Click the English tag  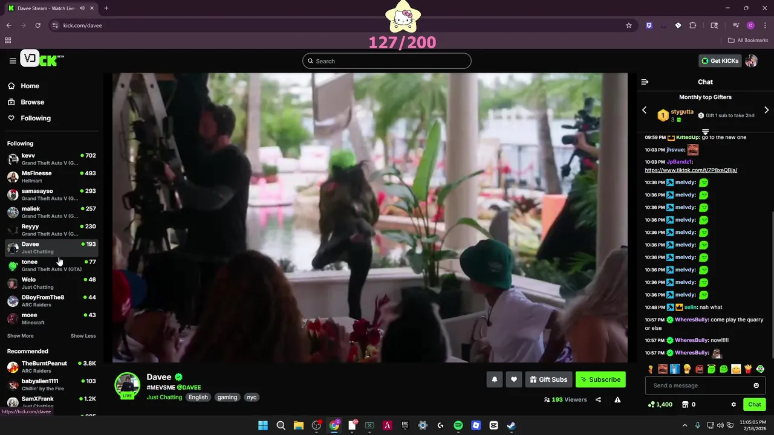click(x=198, y=397)
